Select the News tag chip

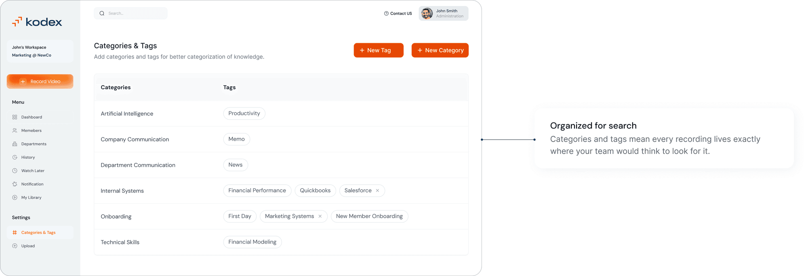[x=236, y=165]
